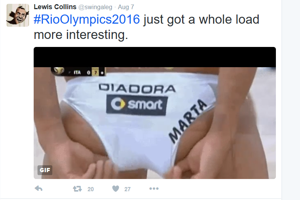Open the Aug 7 timestamp permalink

tap(126, 7)
